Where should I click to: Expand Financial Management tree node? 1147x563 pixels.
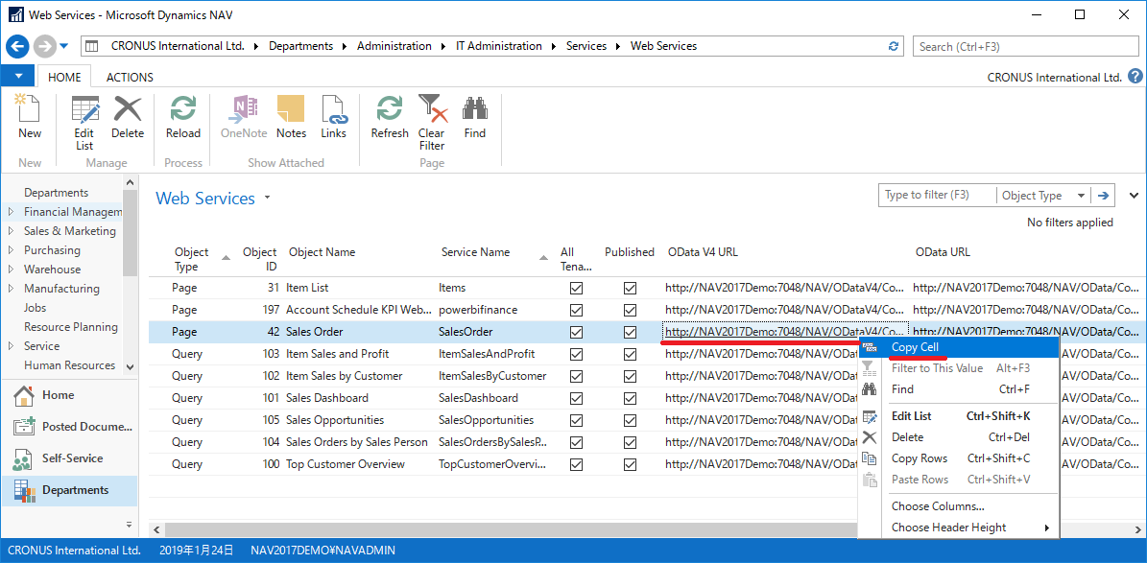(x=11, y=212)
